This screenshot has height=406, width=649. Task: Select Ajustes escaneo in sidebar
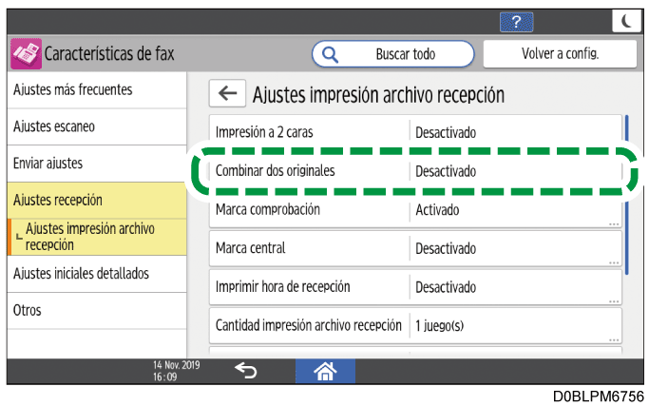click(97, 126)
